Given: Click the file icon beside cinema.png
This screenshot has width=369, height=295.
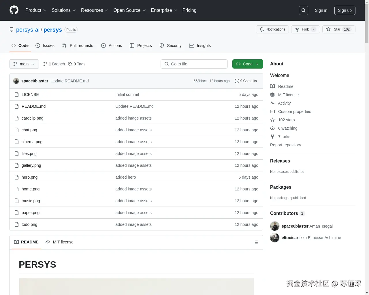Looking at the screenshot, I should pos(16,142).
